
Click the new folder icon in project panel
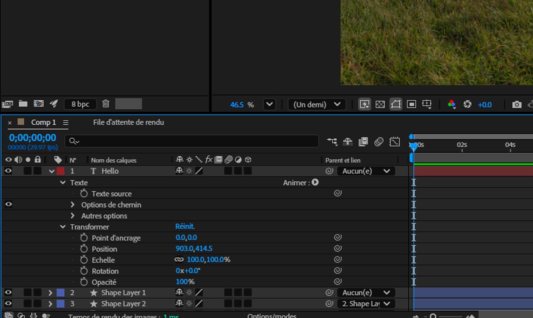pyautogui.click(x=23, y=104)
